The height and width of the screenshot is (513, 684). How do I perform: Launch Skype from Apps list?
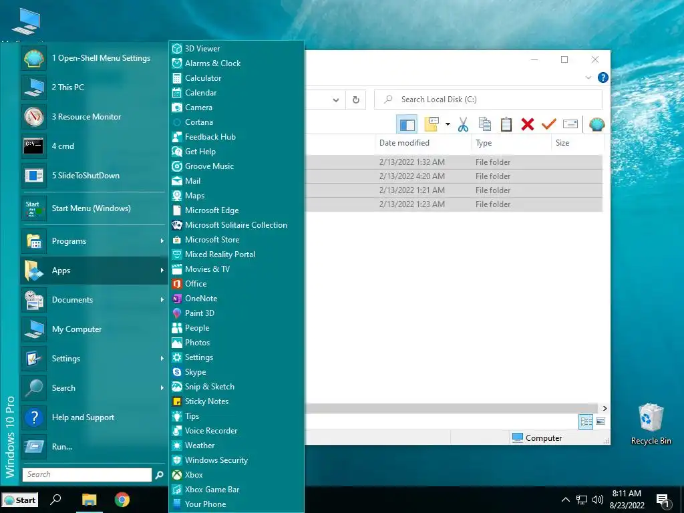point(236,372)
